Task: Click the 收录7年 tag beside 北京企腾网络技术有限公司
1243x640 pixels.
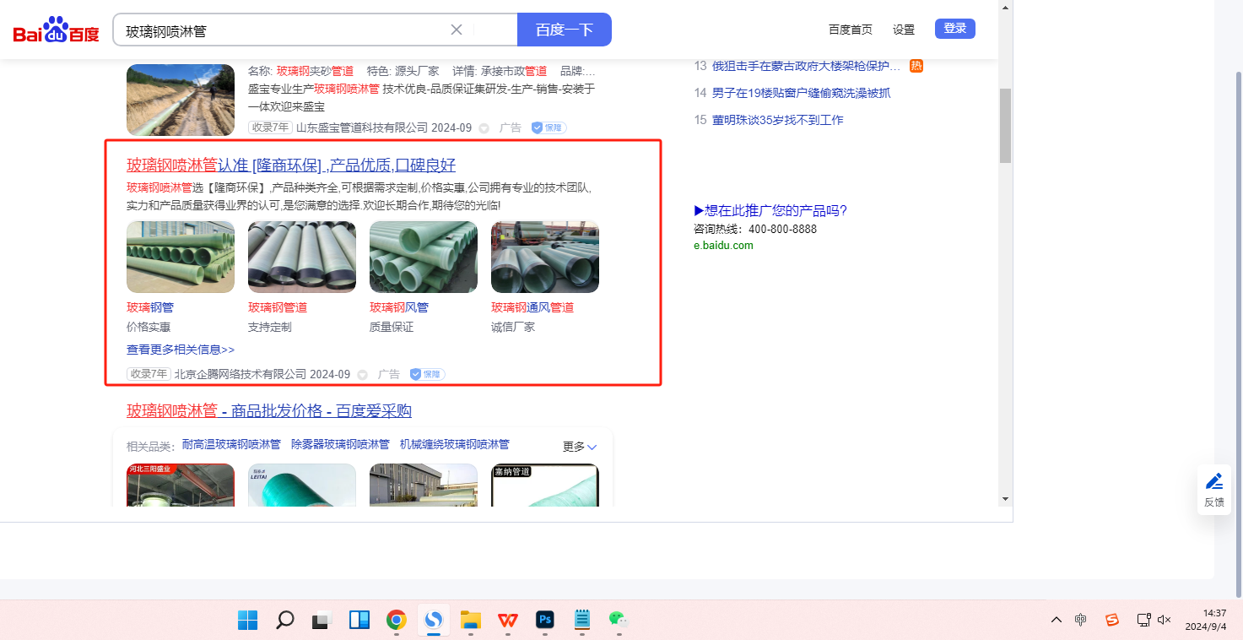Action: pos(149,374)
